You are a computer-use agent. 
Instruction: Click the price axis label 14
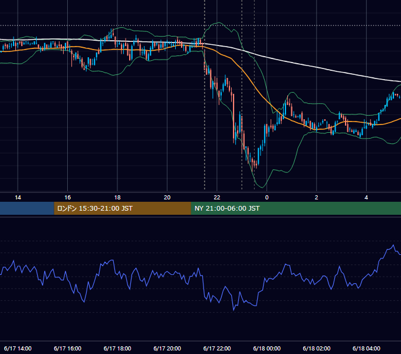click(18, 198)
